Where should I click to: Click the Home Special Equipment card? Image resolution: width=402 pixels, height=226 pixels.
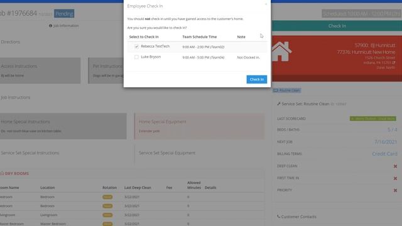[199, 126]
